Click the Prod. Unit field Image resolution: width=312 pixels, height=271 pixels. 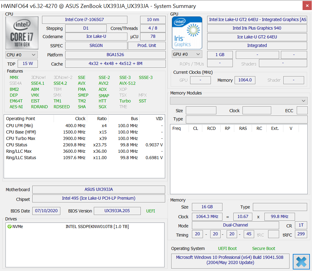(147, 46)
